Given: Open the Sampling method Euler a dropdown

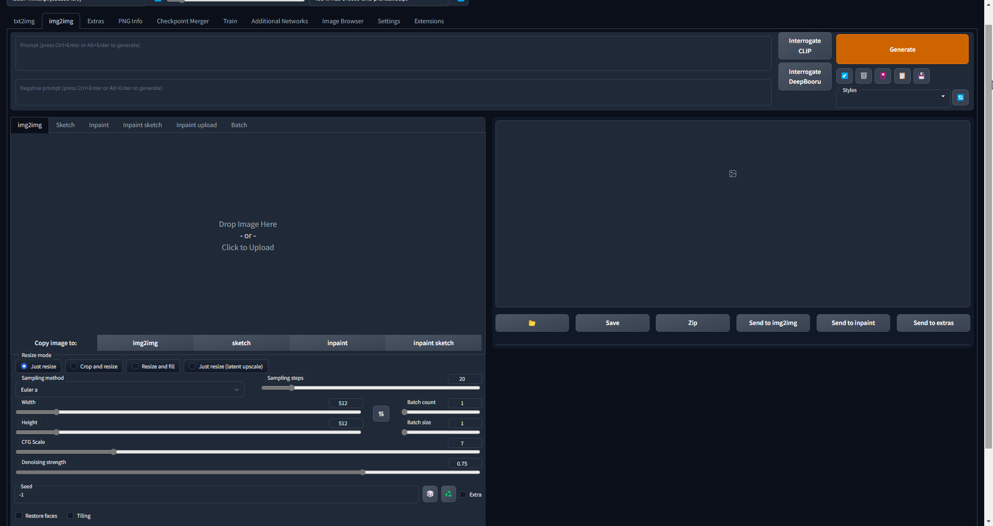Looking at the screenshot, I should tap(130, 390).
